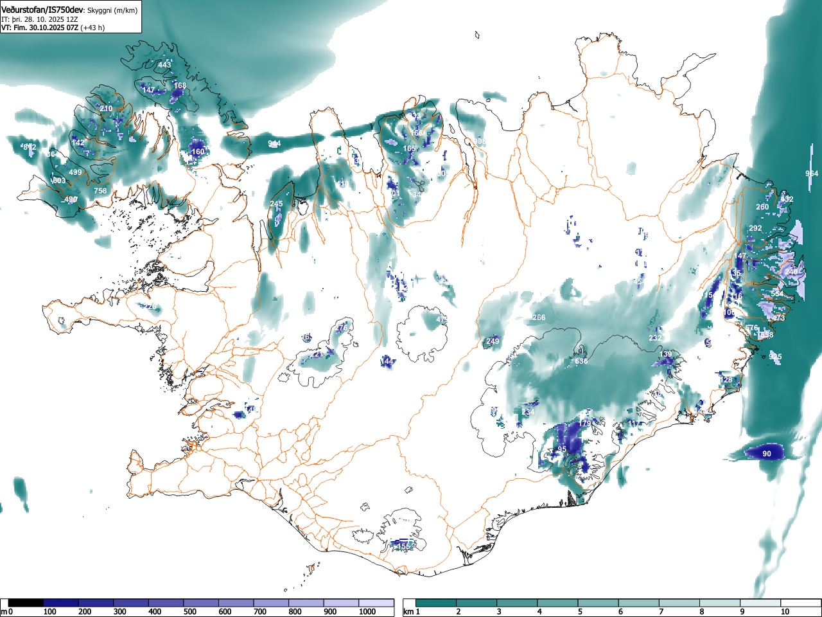Screen dimensions: 822x617
Task: Click the 100–200 m dark navy legend swatch
Action: [x=61, y=603]
